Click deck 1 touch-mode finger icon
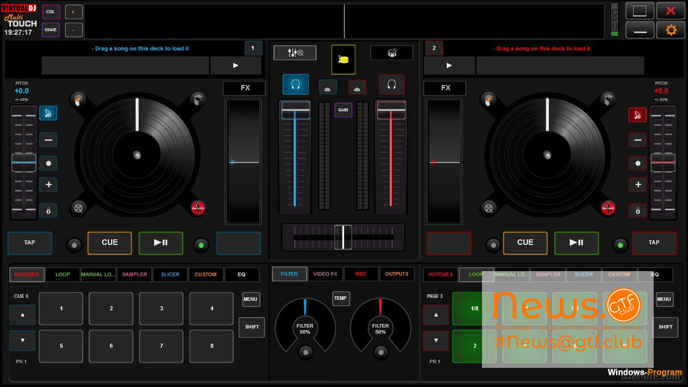The image size is (688, 387). point(79,100)
